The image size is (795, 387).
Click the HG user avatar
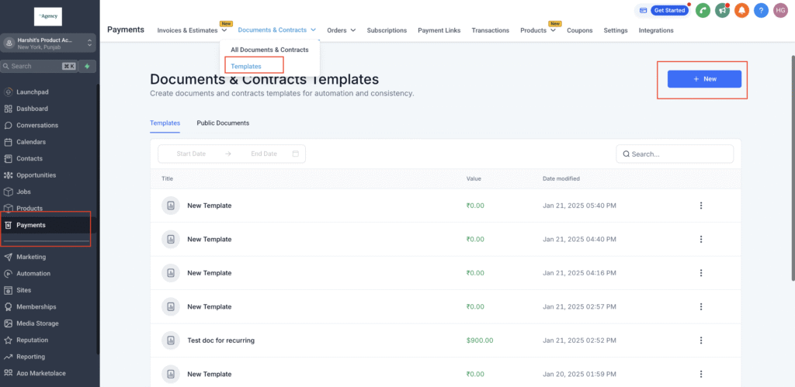pyautogui.click(x=780, y=10)
